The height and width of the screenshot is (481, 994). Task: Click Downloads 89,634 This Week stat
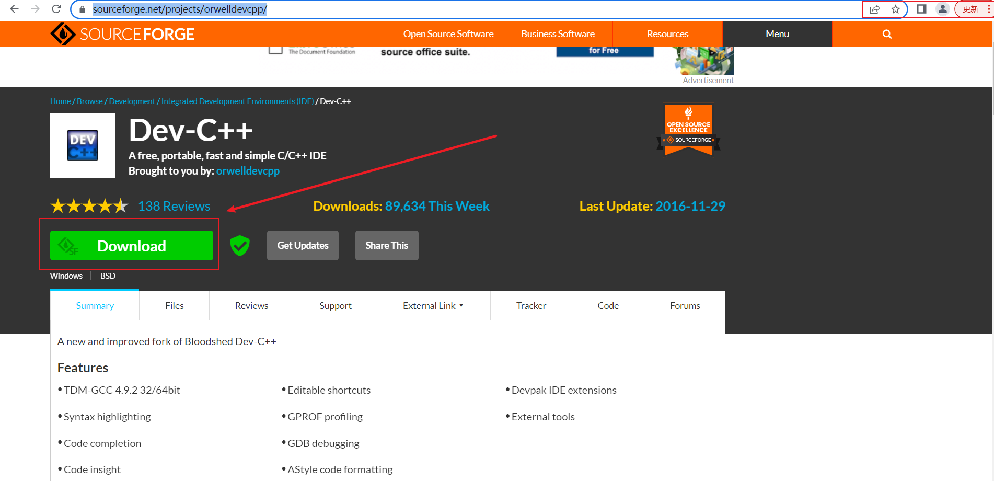point(401,207)
